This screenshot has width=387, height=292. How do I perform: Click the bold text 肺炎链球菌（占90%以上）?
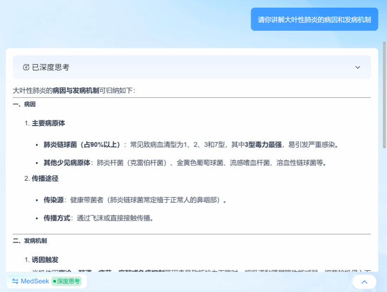[83, 144]
